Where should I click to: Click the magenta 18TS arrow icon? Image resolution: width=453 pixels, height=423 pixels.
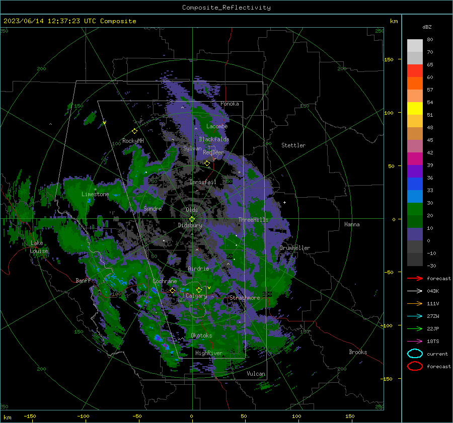click(415, 341)
